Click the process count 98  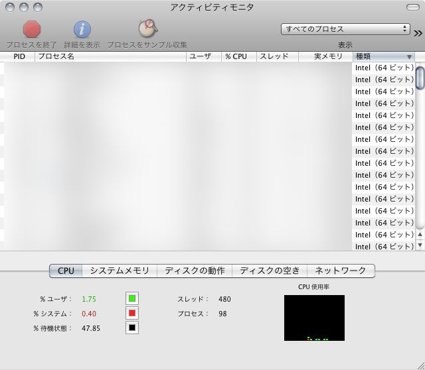coord(222,314)
